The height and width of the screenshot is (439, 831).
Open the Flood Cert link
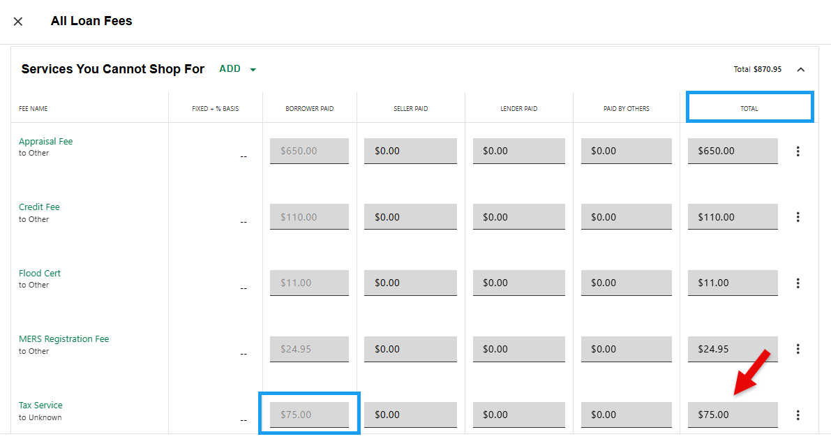(x=40, y=273)
